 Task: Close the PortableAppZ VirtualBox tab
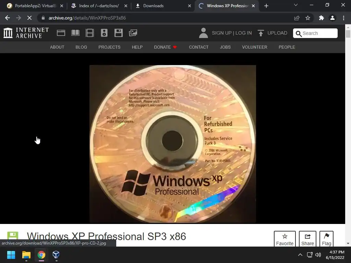pyautogui.click(x=62, y=6)
